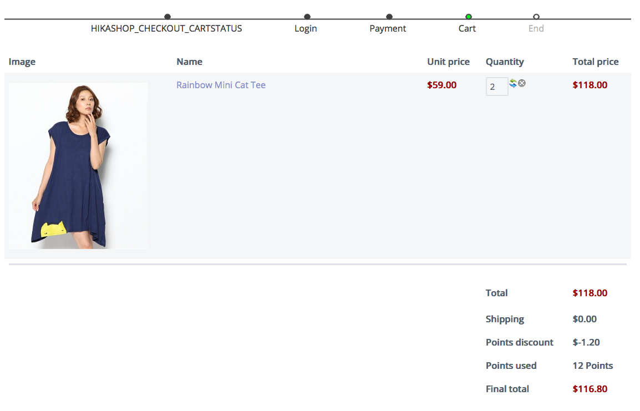Click the Total price column header
Screen dimensions: 640x411
596,62
